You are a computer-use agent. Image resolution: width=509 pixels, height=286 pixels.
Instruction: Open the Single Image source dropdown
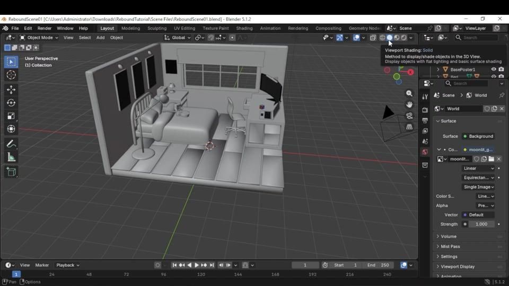click(478, 187)
